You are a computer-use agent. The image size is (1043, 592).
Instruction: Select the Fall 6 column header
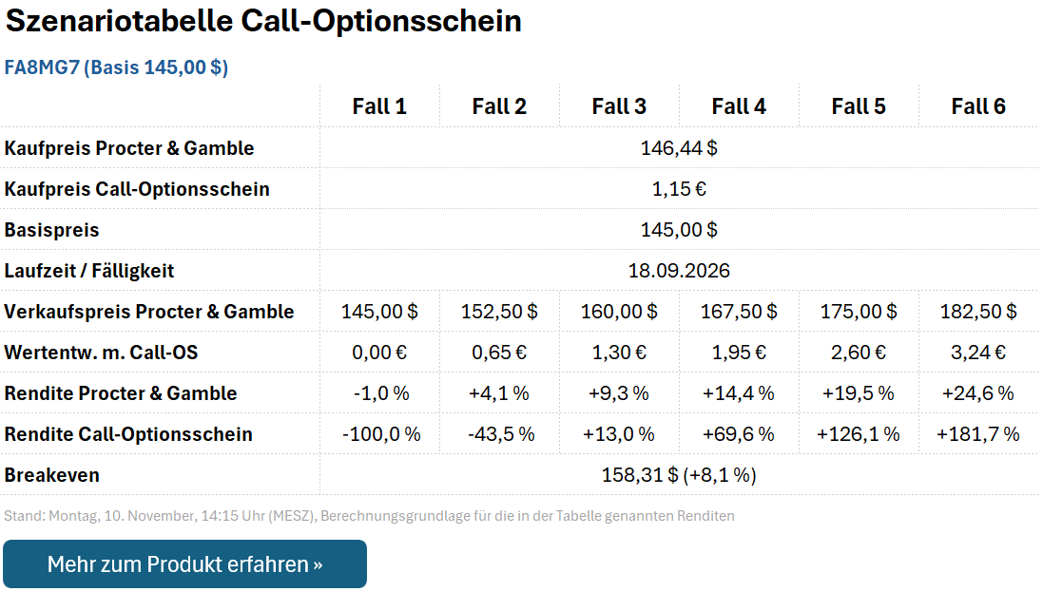tap(978, 105)
